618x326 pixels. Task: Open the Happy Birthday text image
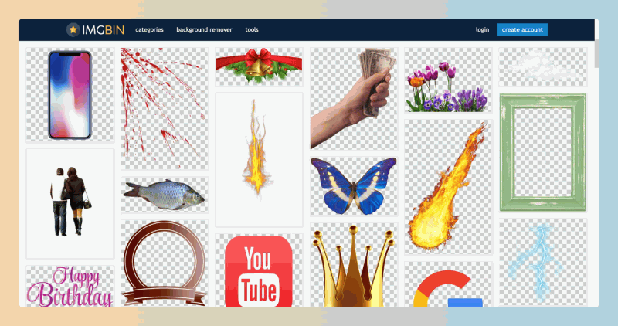click(x=70, y=286)
